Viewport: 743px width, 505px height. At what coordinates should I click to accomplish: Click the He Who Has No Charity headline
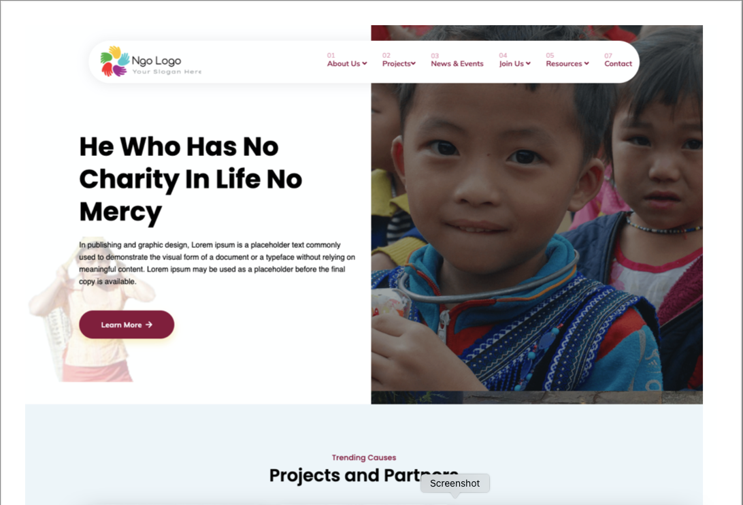click(x=191, y=179)
